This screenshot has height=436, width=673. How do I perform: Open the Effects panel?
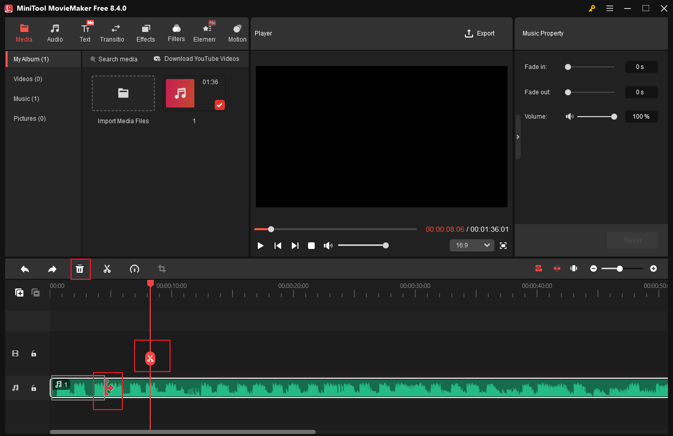point(146,32)
